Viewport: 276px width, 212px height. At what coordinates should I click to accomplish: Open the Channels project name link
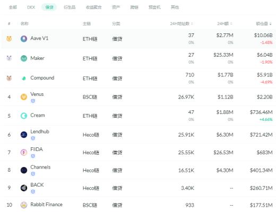click(40, 167)
